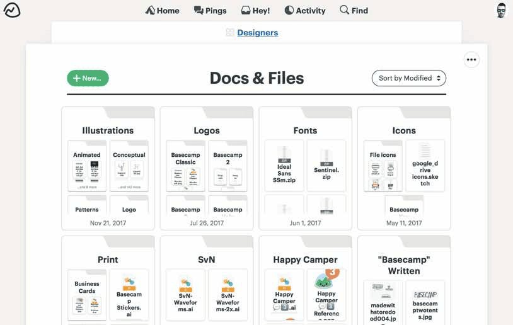Click the green New button
Image resolution: width=513 pixels, height=325 pixels.
[x=88, y=78]
